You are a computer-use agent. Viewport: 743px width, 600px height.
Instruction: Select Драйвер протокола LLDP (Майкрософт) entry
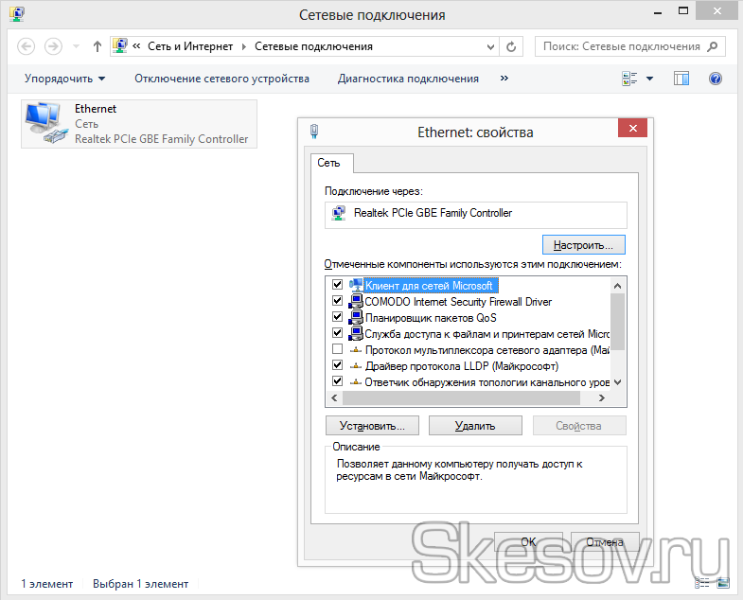coord(462,366)
